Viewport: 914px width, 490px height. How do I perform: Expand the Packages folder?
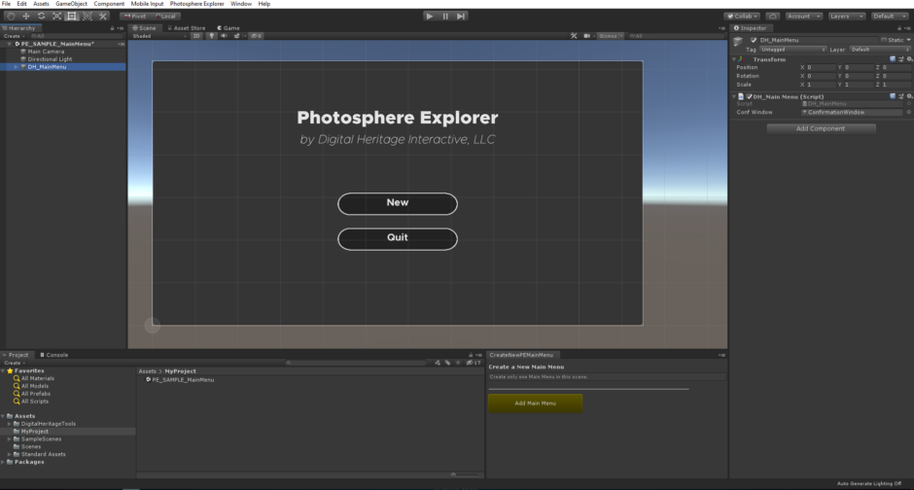[x=3, y=462]
